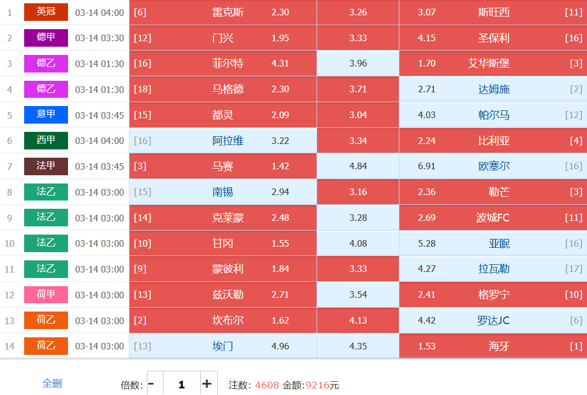Image resolution: width=587 pixels, height=395 pixels.
Task: Toggle 埃门 home win at 4.96
Action: [223, 346]
